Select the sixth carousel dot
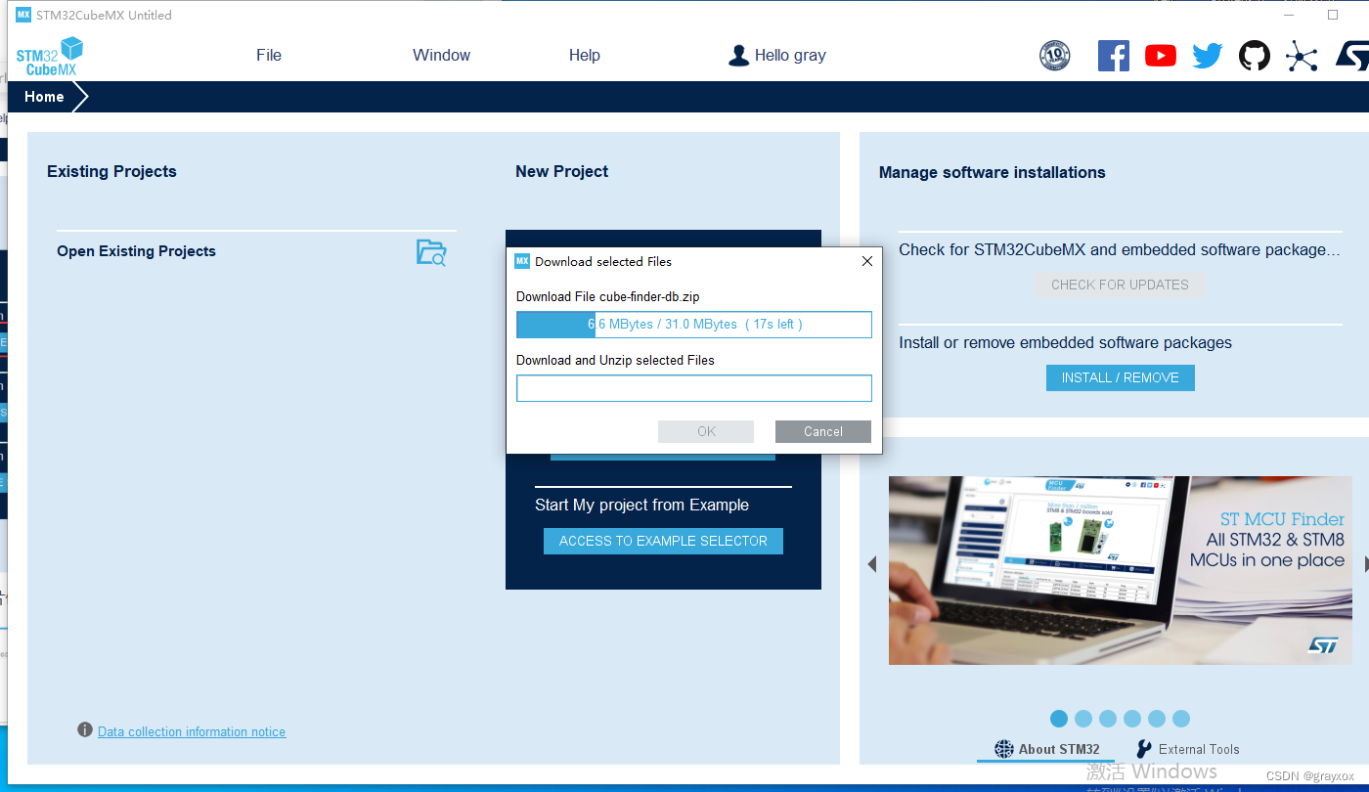This screenshot has height=792, width=1369. click(1181, 719)
